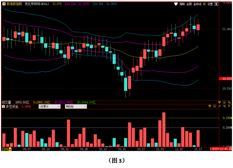Click the 10.20 date label
Screen dimensions: 233x168
tap(122, 149)
